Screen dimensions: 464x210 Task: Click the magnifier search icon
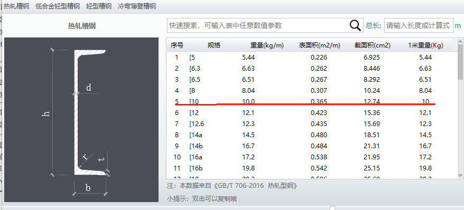point(355,25)
